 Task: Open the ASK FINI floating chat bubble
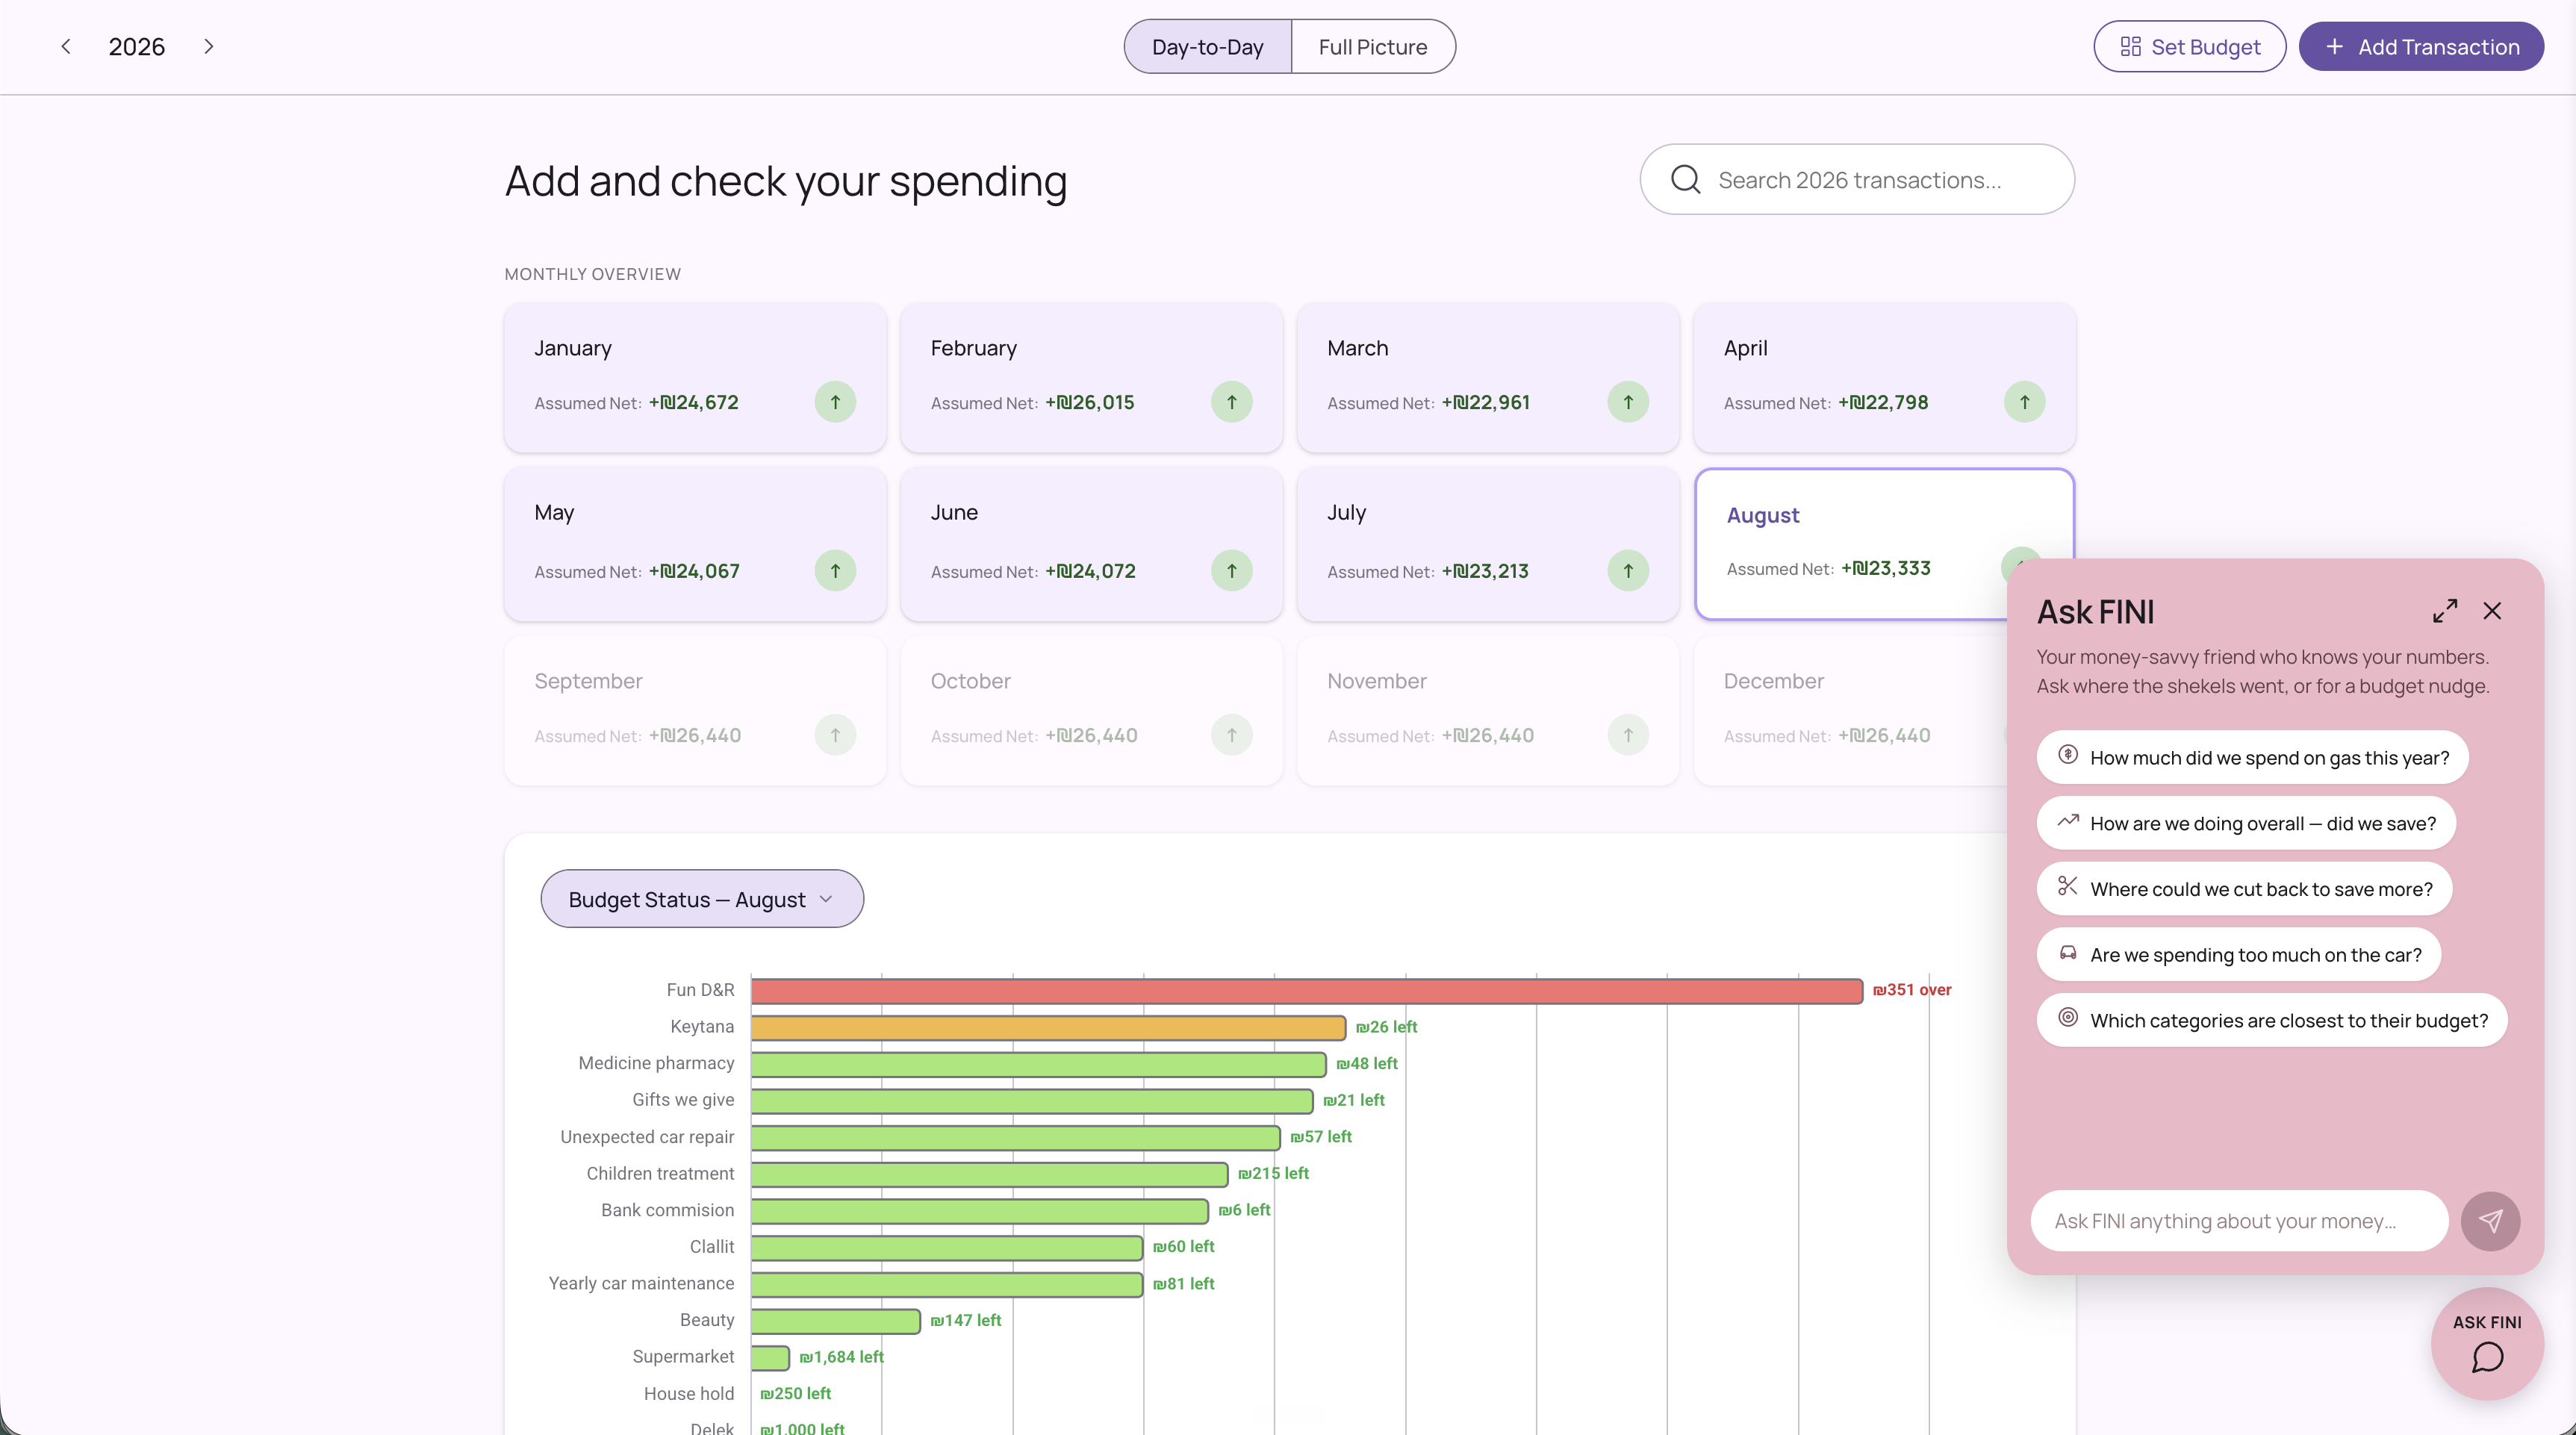point(2487,1343)
